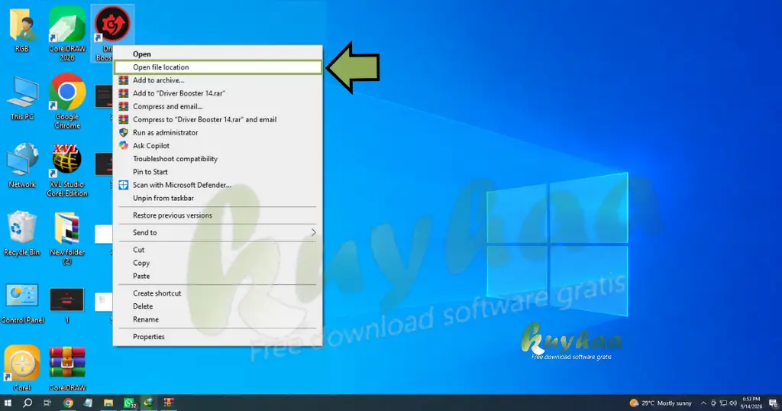This screenshot has height=411, width=782.
Task: Select the CorelDRAW 2026 desktop shortcut
Action: coord(67,33)
